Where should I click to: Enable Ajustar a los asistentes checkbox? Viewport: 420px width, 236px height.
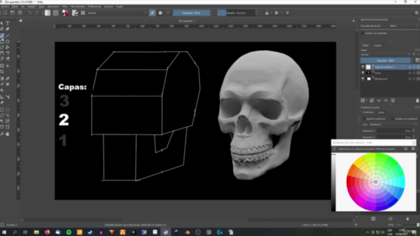point(362,33)
